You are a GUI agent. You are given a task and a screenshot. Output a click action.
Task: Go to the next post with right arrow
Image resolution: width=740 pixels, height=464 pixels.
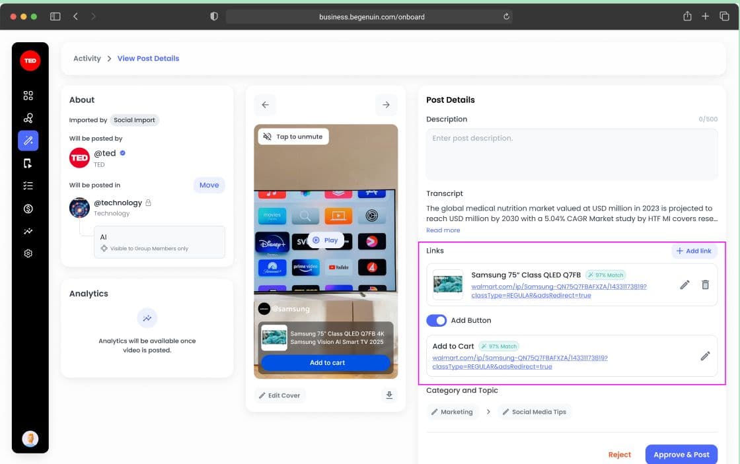(386, 105)
